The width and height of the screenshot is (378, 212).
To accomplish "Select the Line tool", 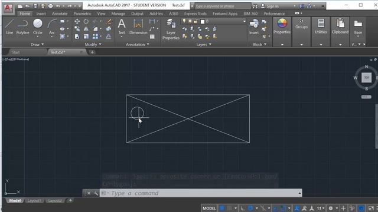I will (x=9, y=27).
